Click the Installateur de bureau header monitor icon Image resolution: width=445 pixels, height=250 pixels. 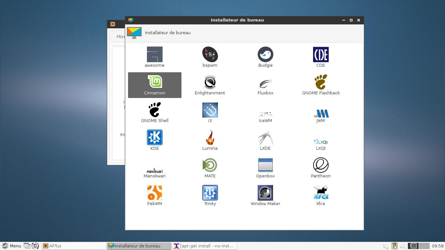pyautogui.click(x=134, y=33)
